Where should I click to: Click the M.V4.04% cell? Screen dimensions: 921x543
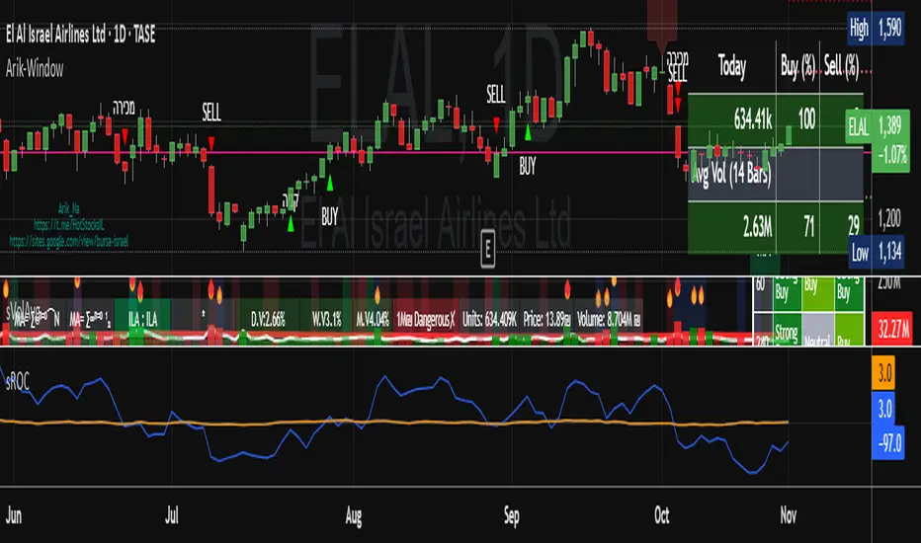tap(373, 319)
